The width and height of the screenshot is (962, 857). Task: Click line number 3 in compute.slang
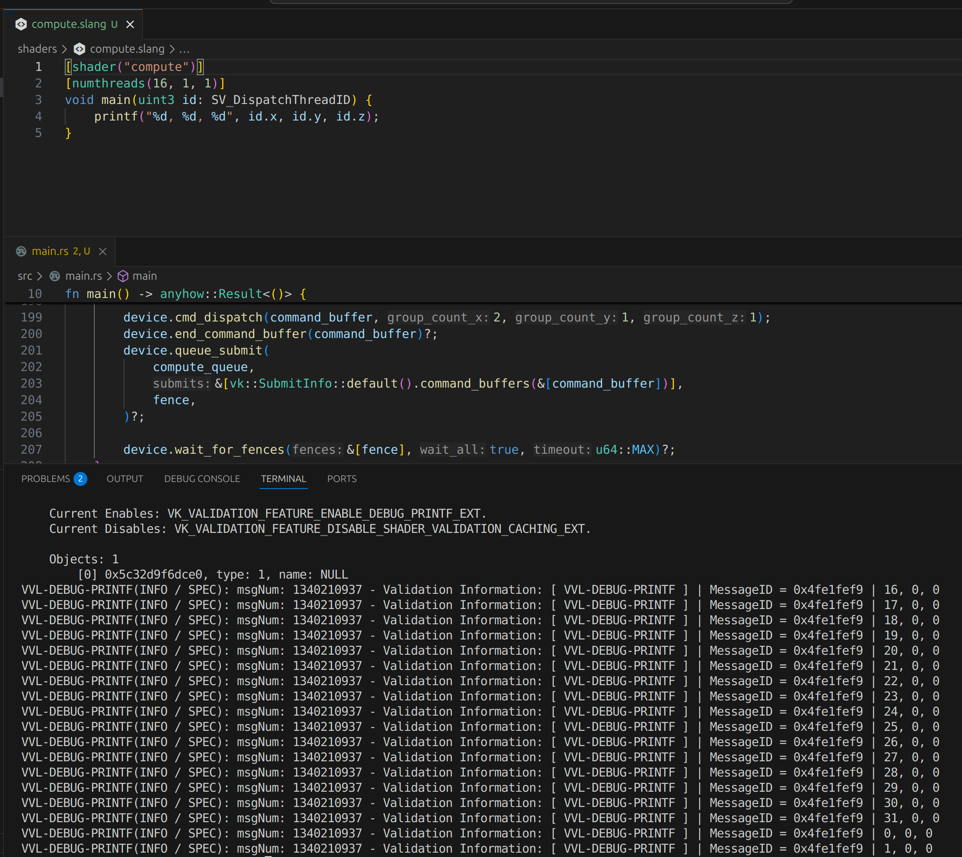point(39,100)
